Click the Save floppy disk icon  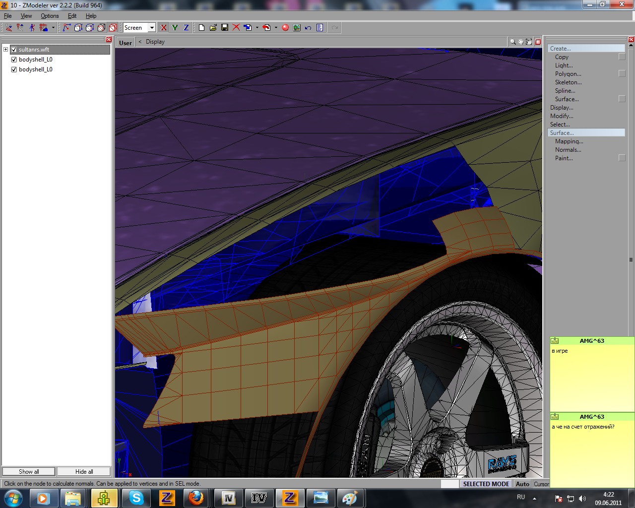pyautogui.click(x=225, y=28)
